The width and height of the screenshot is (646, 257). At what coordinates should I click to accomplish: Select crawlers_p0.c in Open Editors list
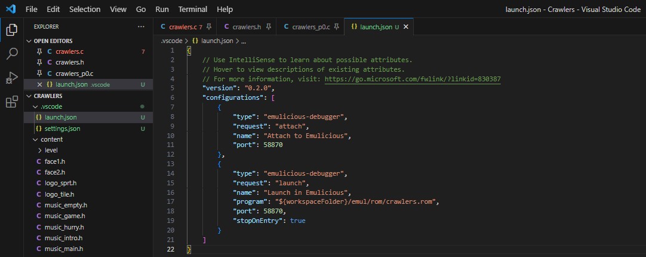coord(88,74)
